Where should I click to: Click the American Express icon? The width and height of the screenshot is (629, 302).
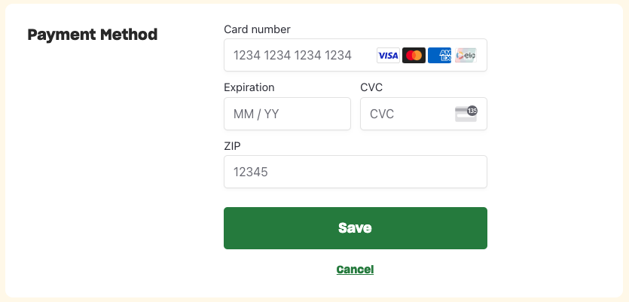click(x=439, y=55)
